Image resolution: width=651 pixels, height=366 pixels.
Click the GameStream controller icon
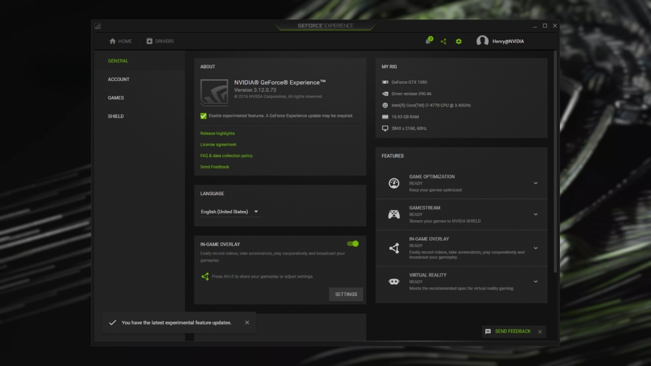(x=394, y=215)
